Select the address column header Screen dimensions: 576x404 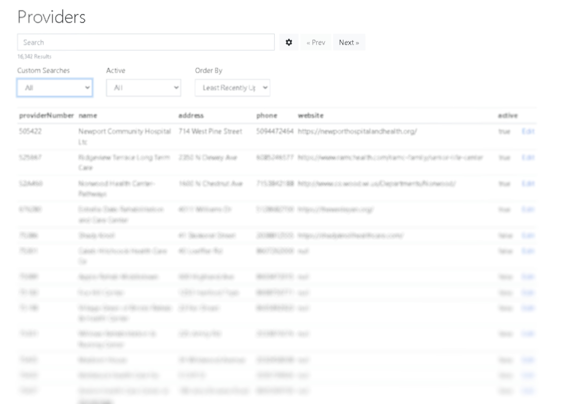tap(191, 115)
